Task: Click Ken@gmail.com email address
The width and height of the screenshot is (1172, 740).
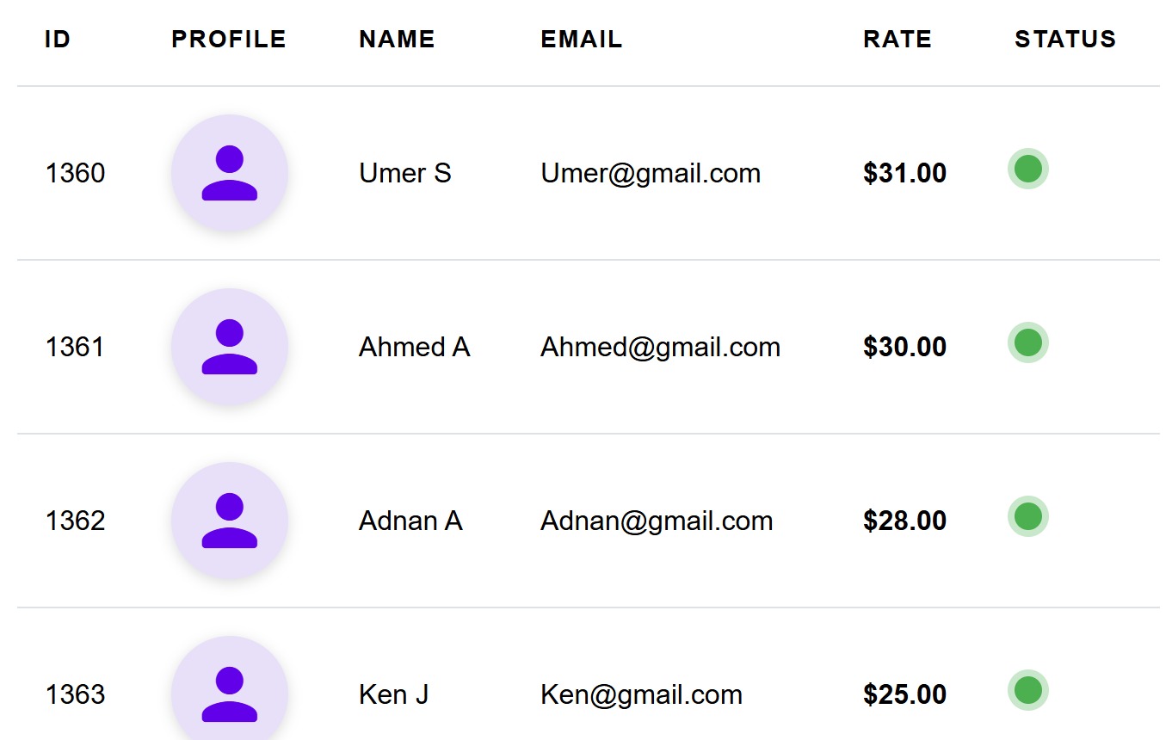Action: (x=641, y=695)
